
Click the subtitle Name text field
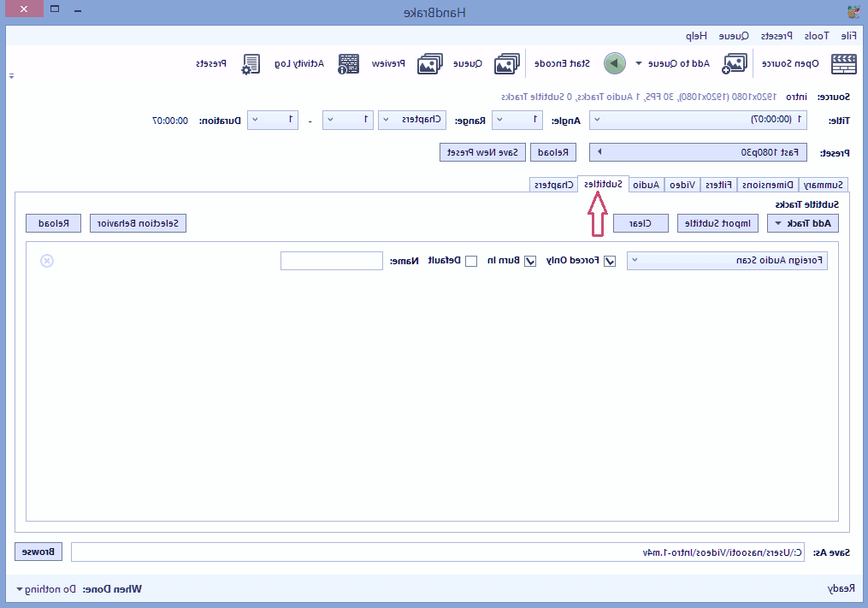(x=332, y=261)
